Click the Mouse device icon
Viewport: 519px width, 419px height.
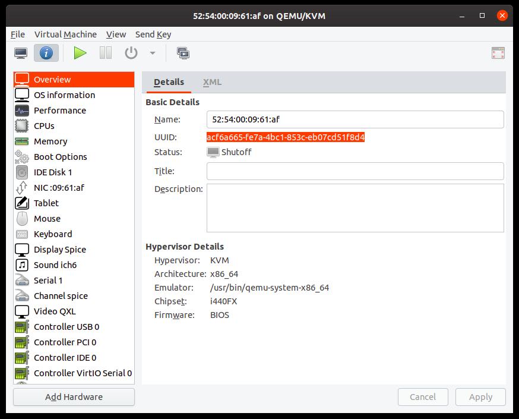coord(22,219)
